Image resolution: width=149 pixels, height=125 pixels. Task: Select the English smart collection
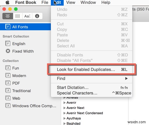[19, 44]
